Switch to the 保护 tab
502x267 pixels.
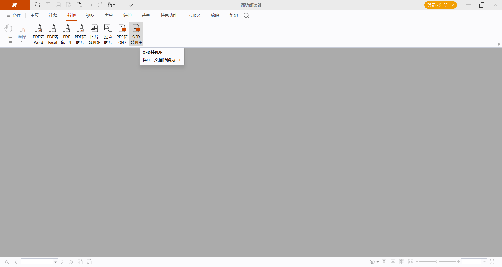click(127, 15)
